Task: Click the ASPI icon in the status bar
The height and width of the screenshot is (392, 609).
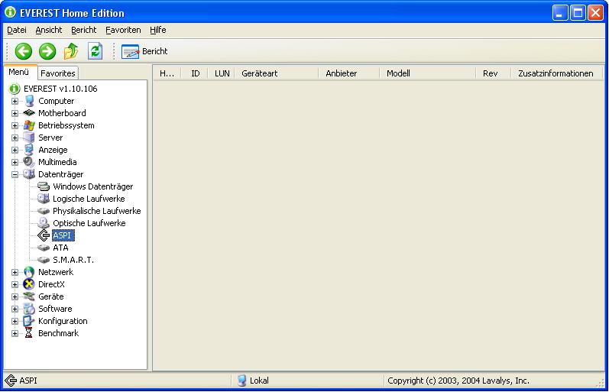Action: click(x=11, y=381)
